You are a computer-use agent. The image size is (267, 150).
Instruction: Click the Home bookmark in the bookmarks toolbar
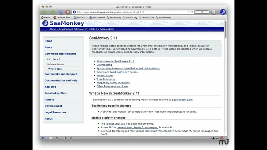point(45,17)
